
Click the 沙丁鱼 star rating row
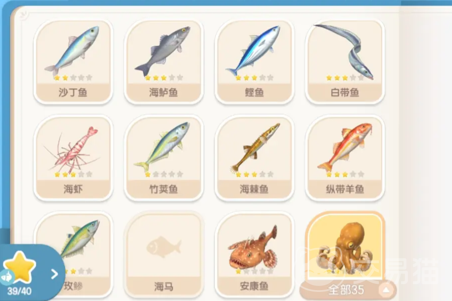click(x=73, y=78)
